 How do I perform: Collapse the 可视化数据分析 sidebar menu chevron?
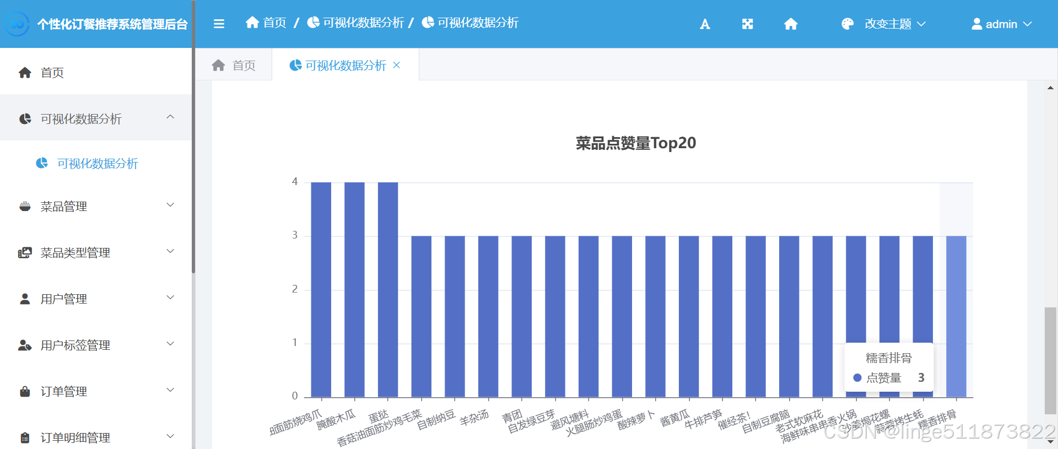point(170,117)
